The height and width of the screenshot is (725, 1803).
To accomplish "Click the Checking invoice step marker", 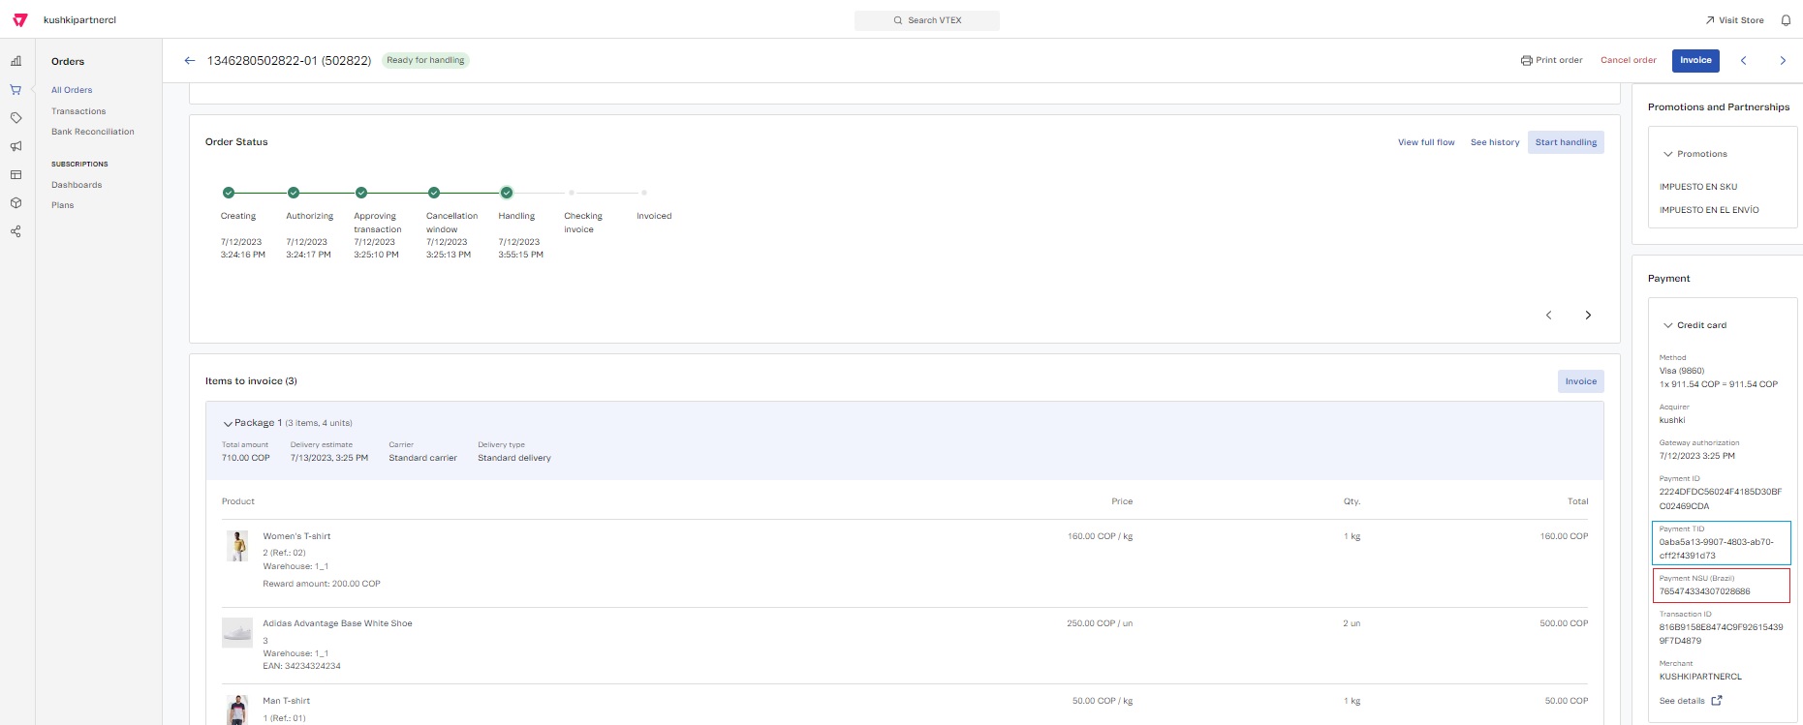I will point(572,193).
